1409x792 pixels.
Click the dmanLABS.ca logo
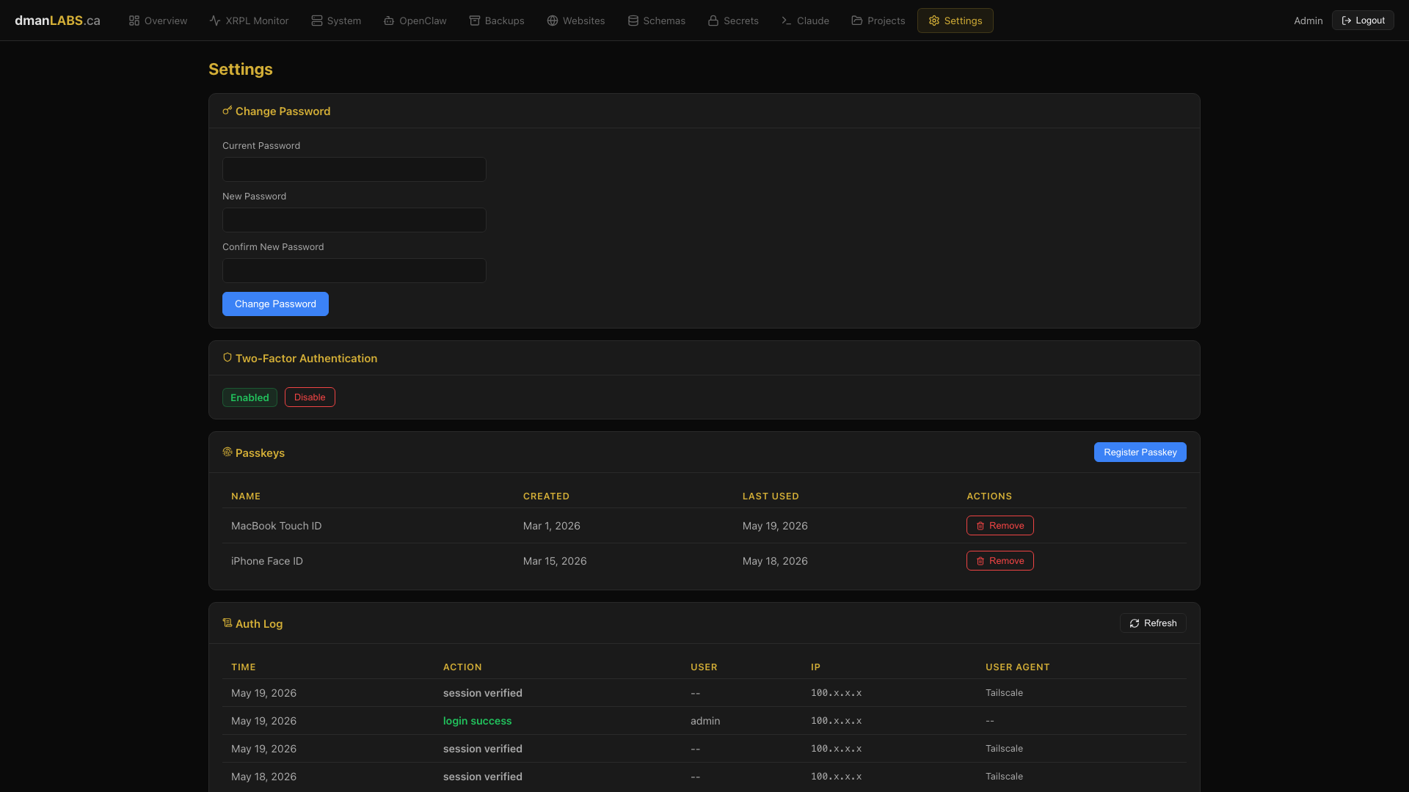tap(57, 21)
